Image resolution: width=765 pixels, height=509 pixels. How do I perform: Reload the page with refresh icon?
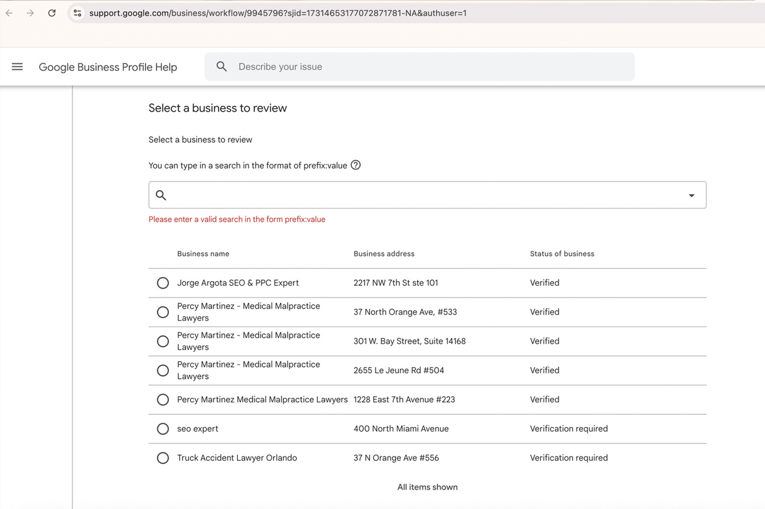pyautogui.click(x=52, y=13)
